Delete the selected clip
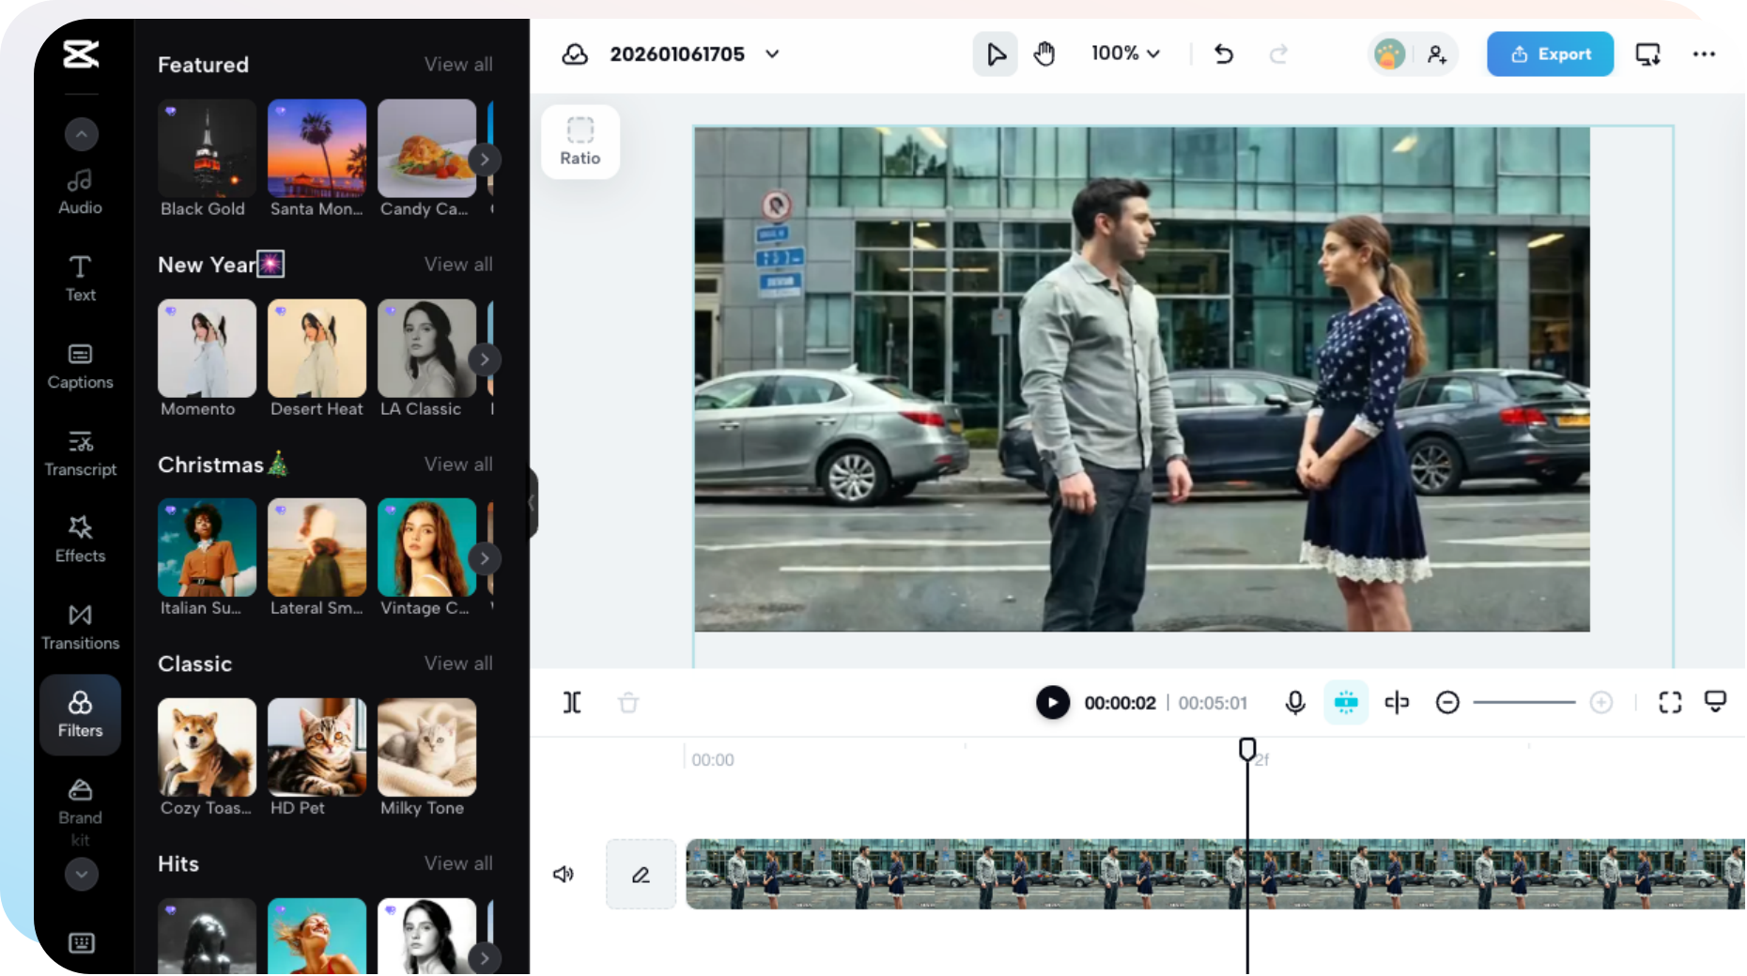Screen dimensions: 1747x976 (x=628, y=702)
